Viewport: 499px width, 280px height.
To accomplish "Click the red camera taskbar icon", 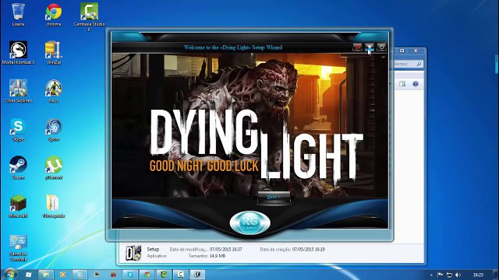I will tap(113, 275).
